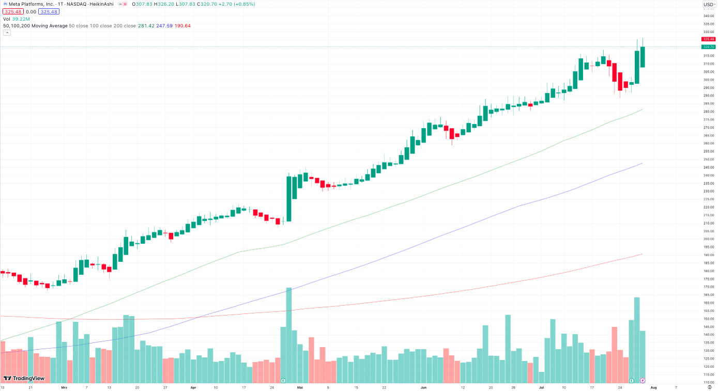Click the Mai label on time axis
Image resolution: width=718 pixels, height=391 pixels.
(300, 387)
